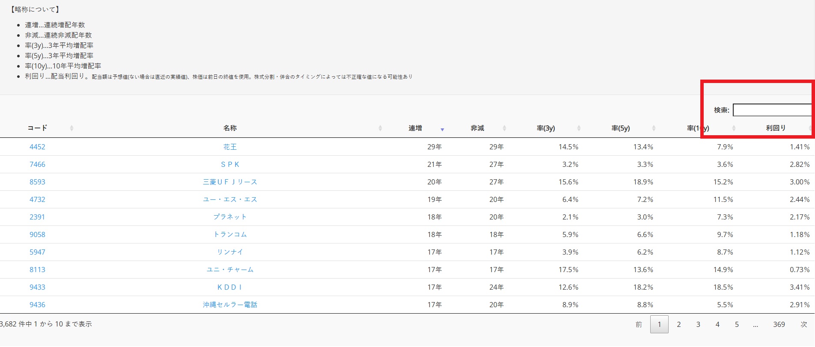Click sort icon for 率(10y) column
815x347 pixels.
pos(734,128)
